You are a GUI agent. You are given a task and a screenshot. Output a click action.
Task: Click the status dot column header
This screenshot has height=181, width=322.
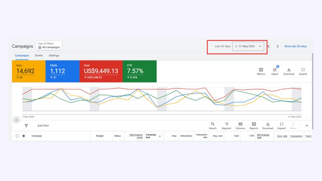pos(24,136)
